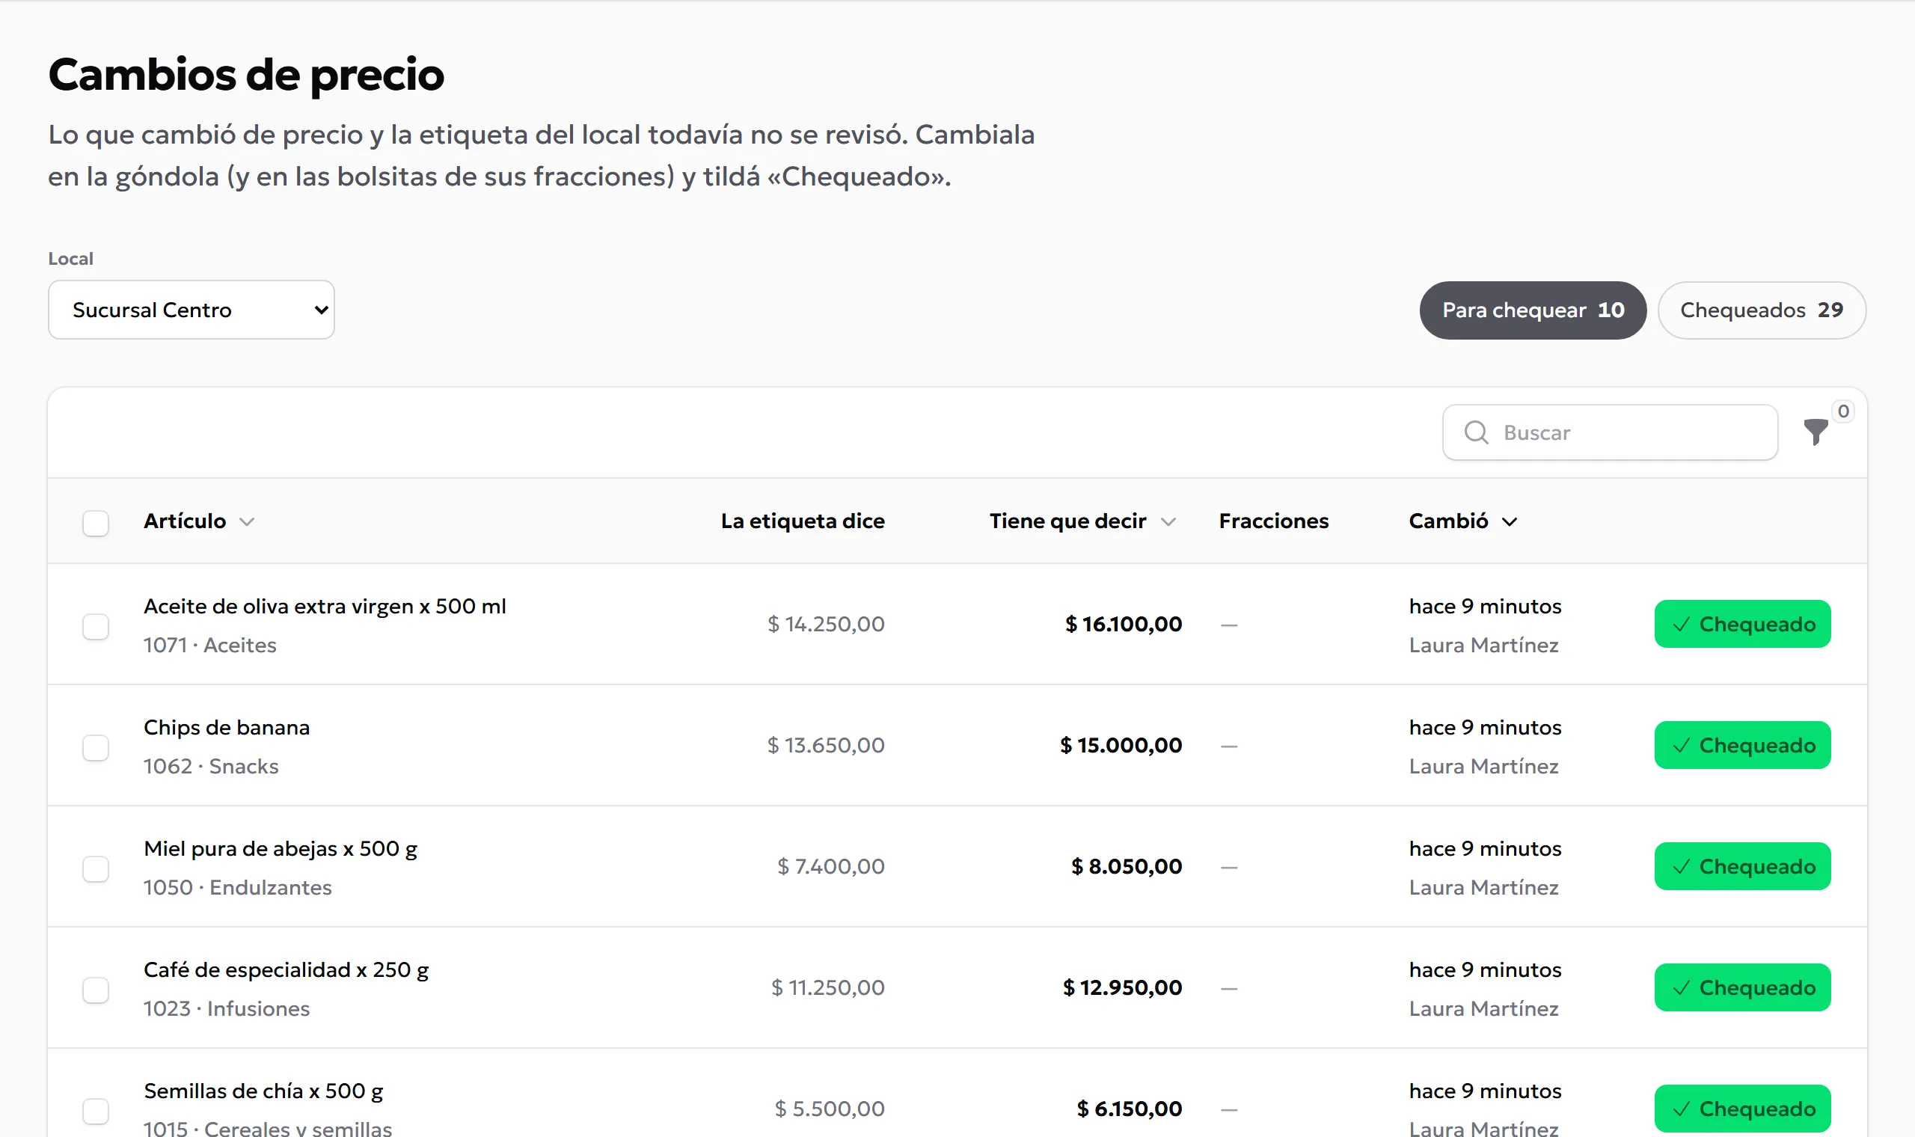
Task: Switch to the Chequeados tab
Action: (1762, 310)
